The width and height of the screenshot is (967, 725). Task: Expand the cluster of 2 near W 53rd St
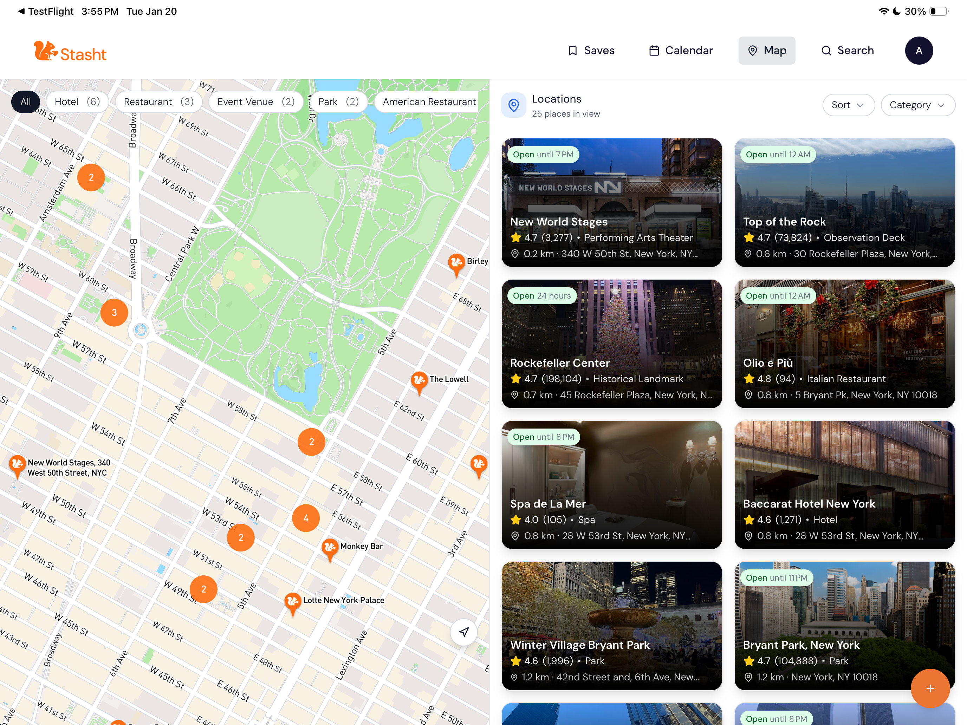coord(240,537)
